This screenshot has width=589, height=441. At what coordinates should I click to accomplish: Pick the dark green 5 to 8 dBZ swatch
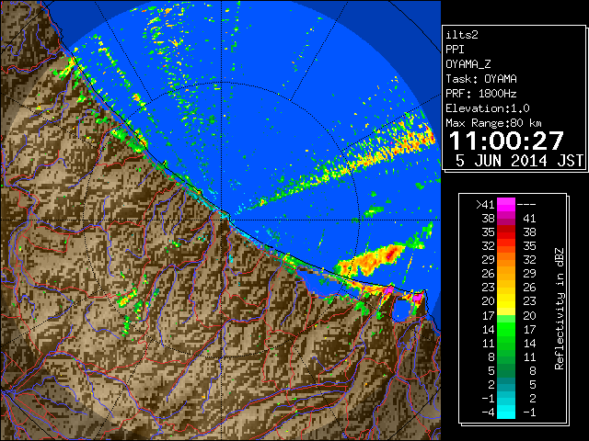pyautogui.click(x=506, y=370)
